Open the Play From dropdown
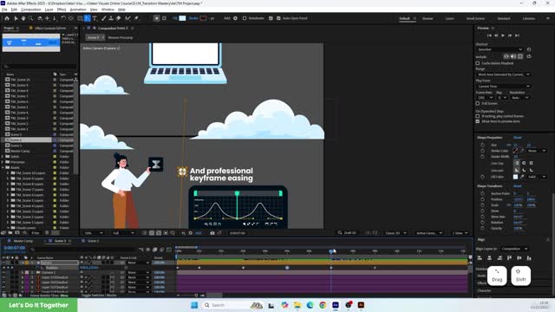Screen dimensions: 555x312 [x=504, y=87]
